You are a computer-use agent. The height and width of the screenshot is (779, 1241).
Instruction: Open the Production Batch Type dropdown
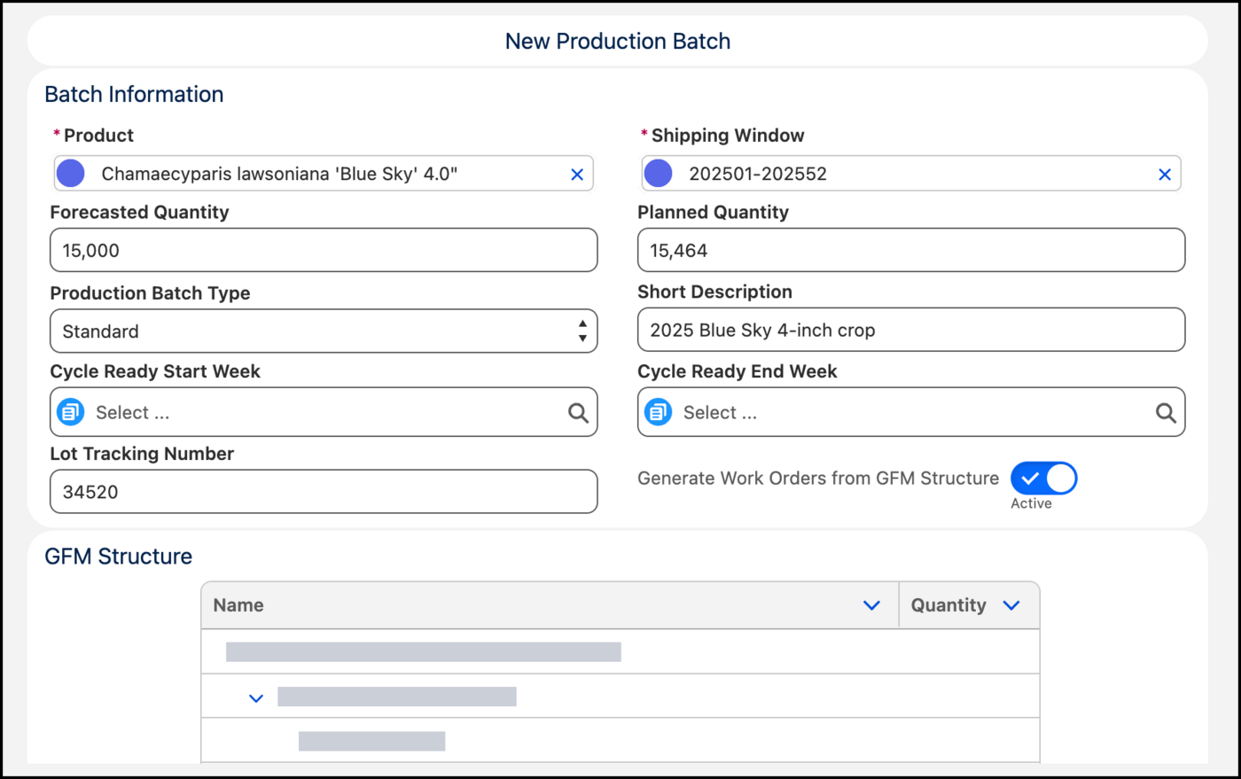point(324,331)
